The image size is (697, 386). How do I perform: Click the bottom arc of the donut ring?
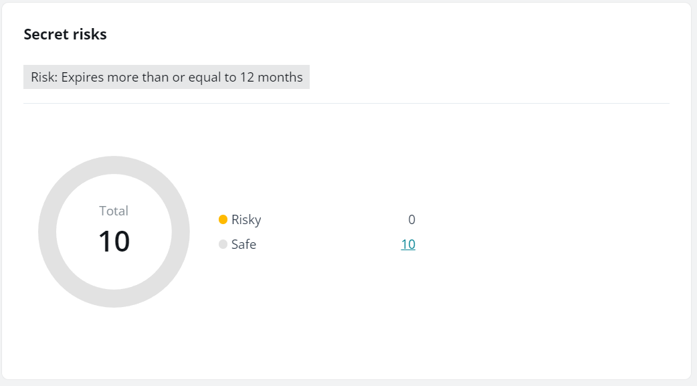coord(114,299)
